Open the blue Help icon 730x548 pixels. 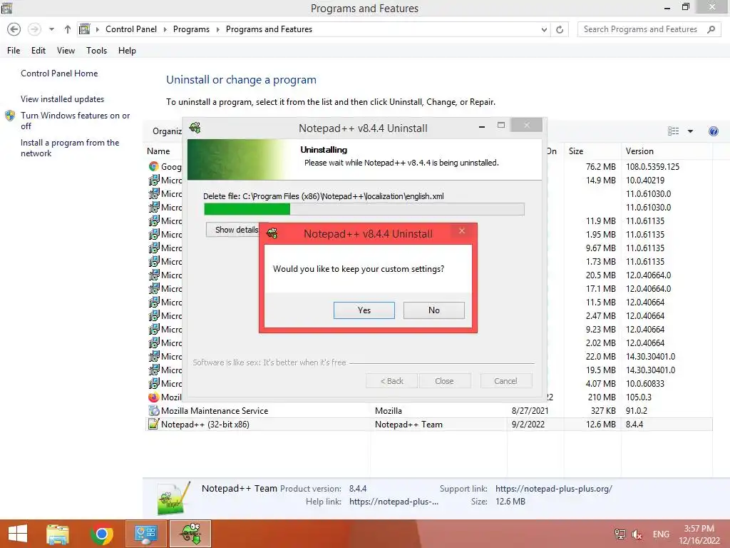(x=713, y=131)
